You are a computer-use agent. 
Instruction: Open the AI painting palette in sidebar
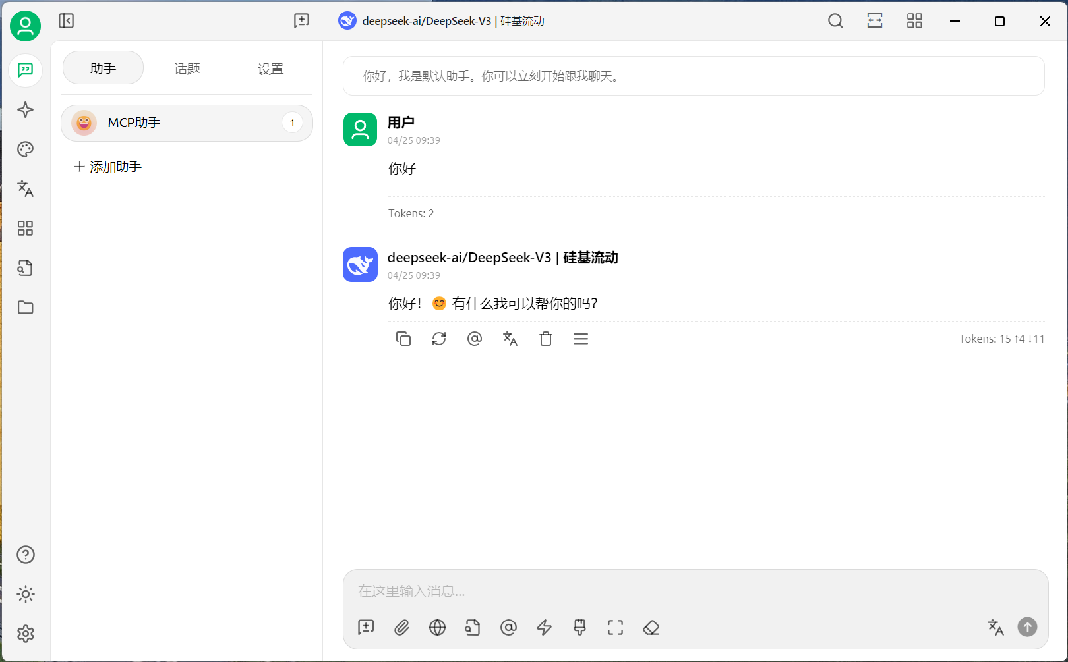pos(25,149)
